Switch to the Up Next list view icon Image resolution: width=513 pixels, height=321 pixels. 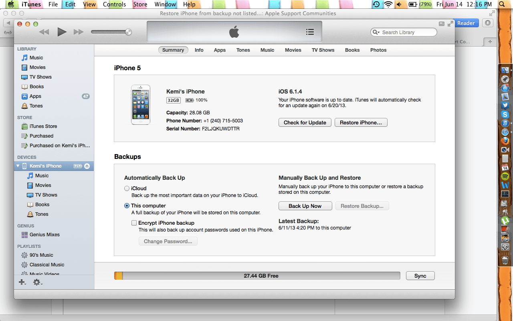310,32
